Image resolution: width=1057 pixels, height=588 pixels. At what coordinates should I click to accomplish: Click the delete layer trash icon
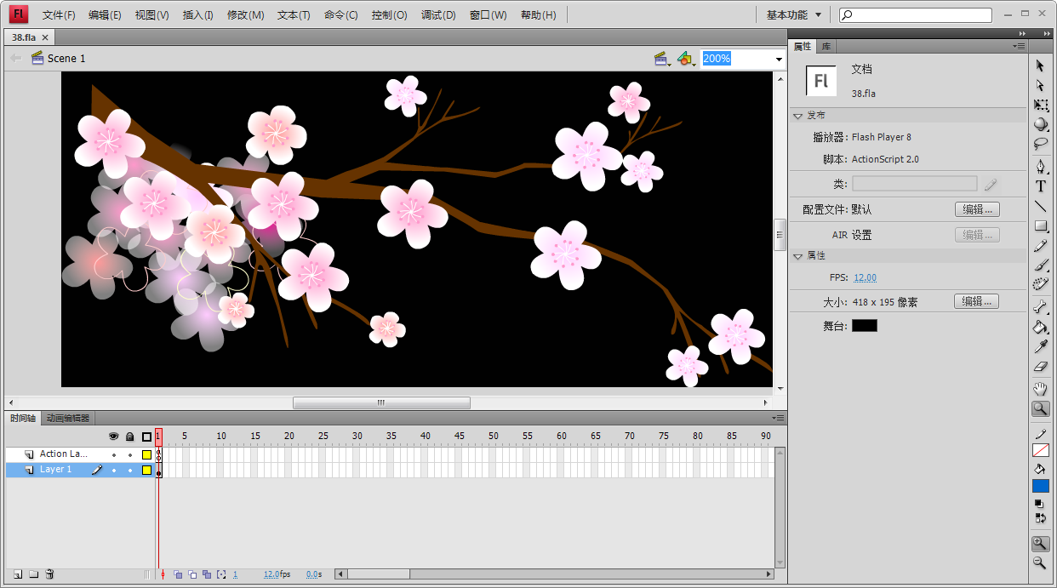(49, 574)
